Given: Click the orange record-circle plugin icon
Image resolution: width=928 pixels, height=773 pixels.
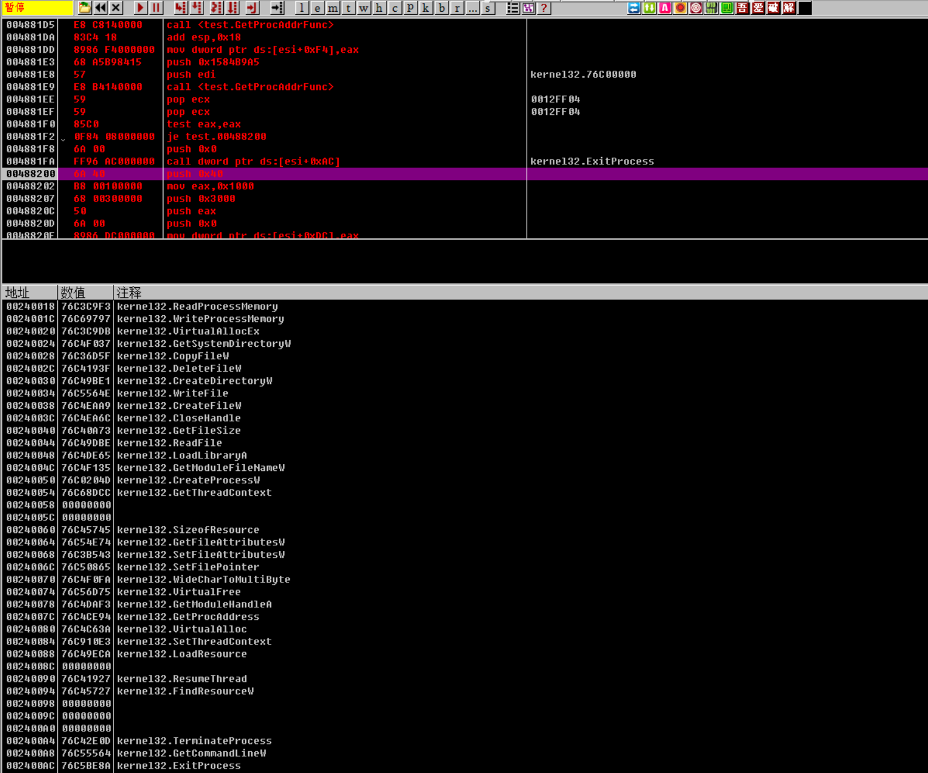Looking at the screenshot, I should click(x=680, y=7).
